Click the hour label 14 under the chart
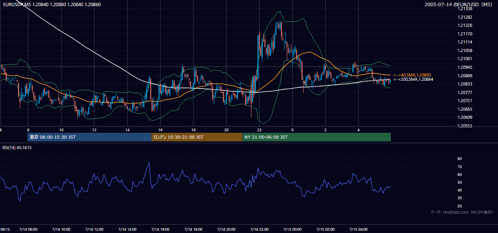The image size is (498, 233). 127,130
